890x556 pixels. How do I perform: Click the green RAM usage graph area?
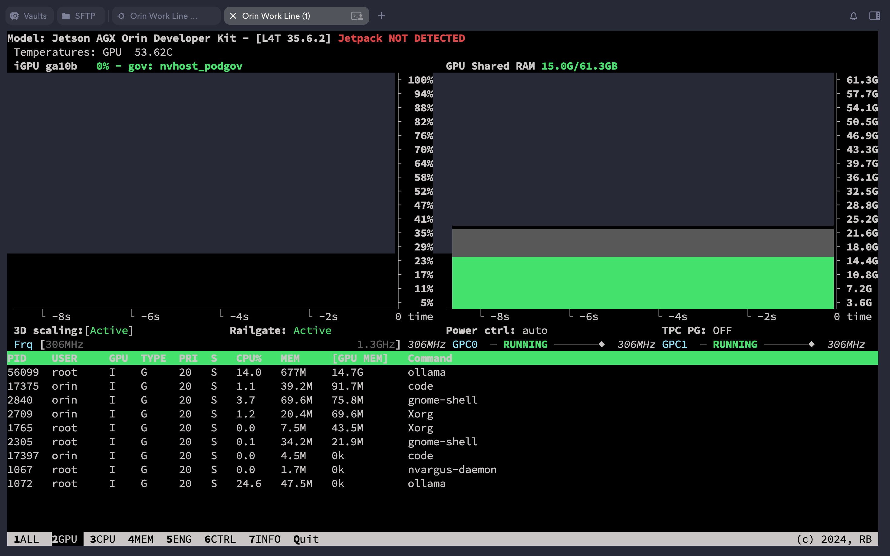click(642, 283)
